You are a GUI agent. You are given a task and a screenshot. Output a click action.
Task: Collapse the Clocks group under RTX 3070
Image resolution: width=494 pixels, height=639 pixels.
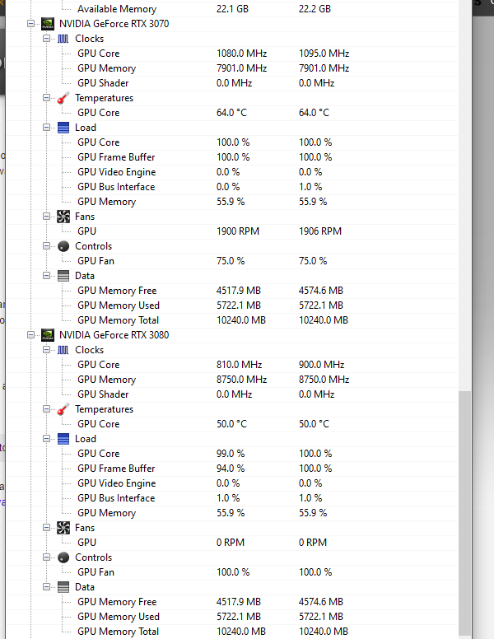(x=46, y=39)
